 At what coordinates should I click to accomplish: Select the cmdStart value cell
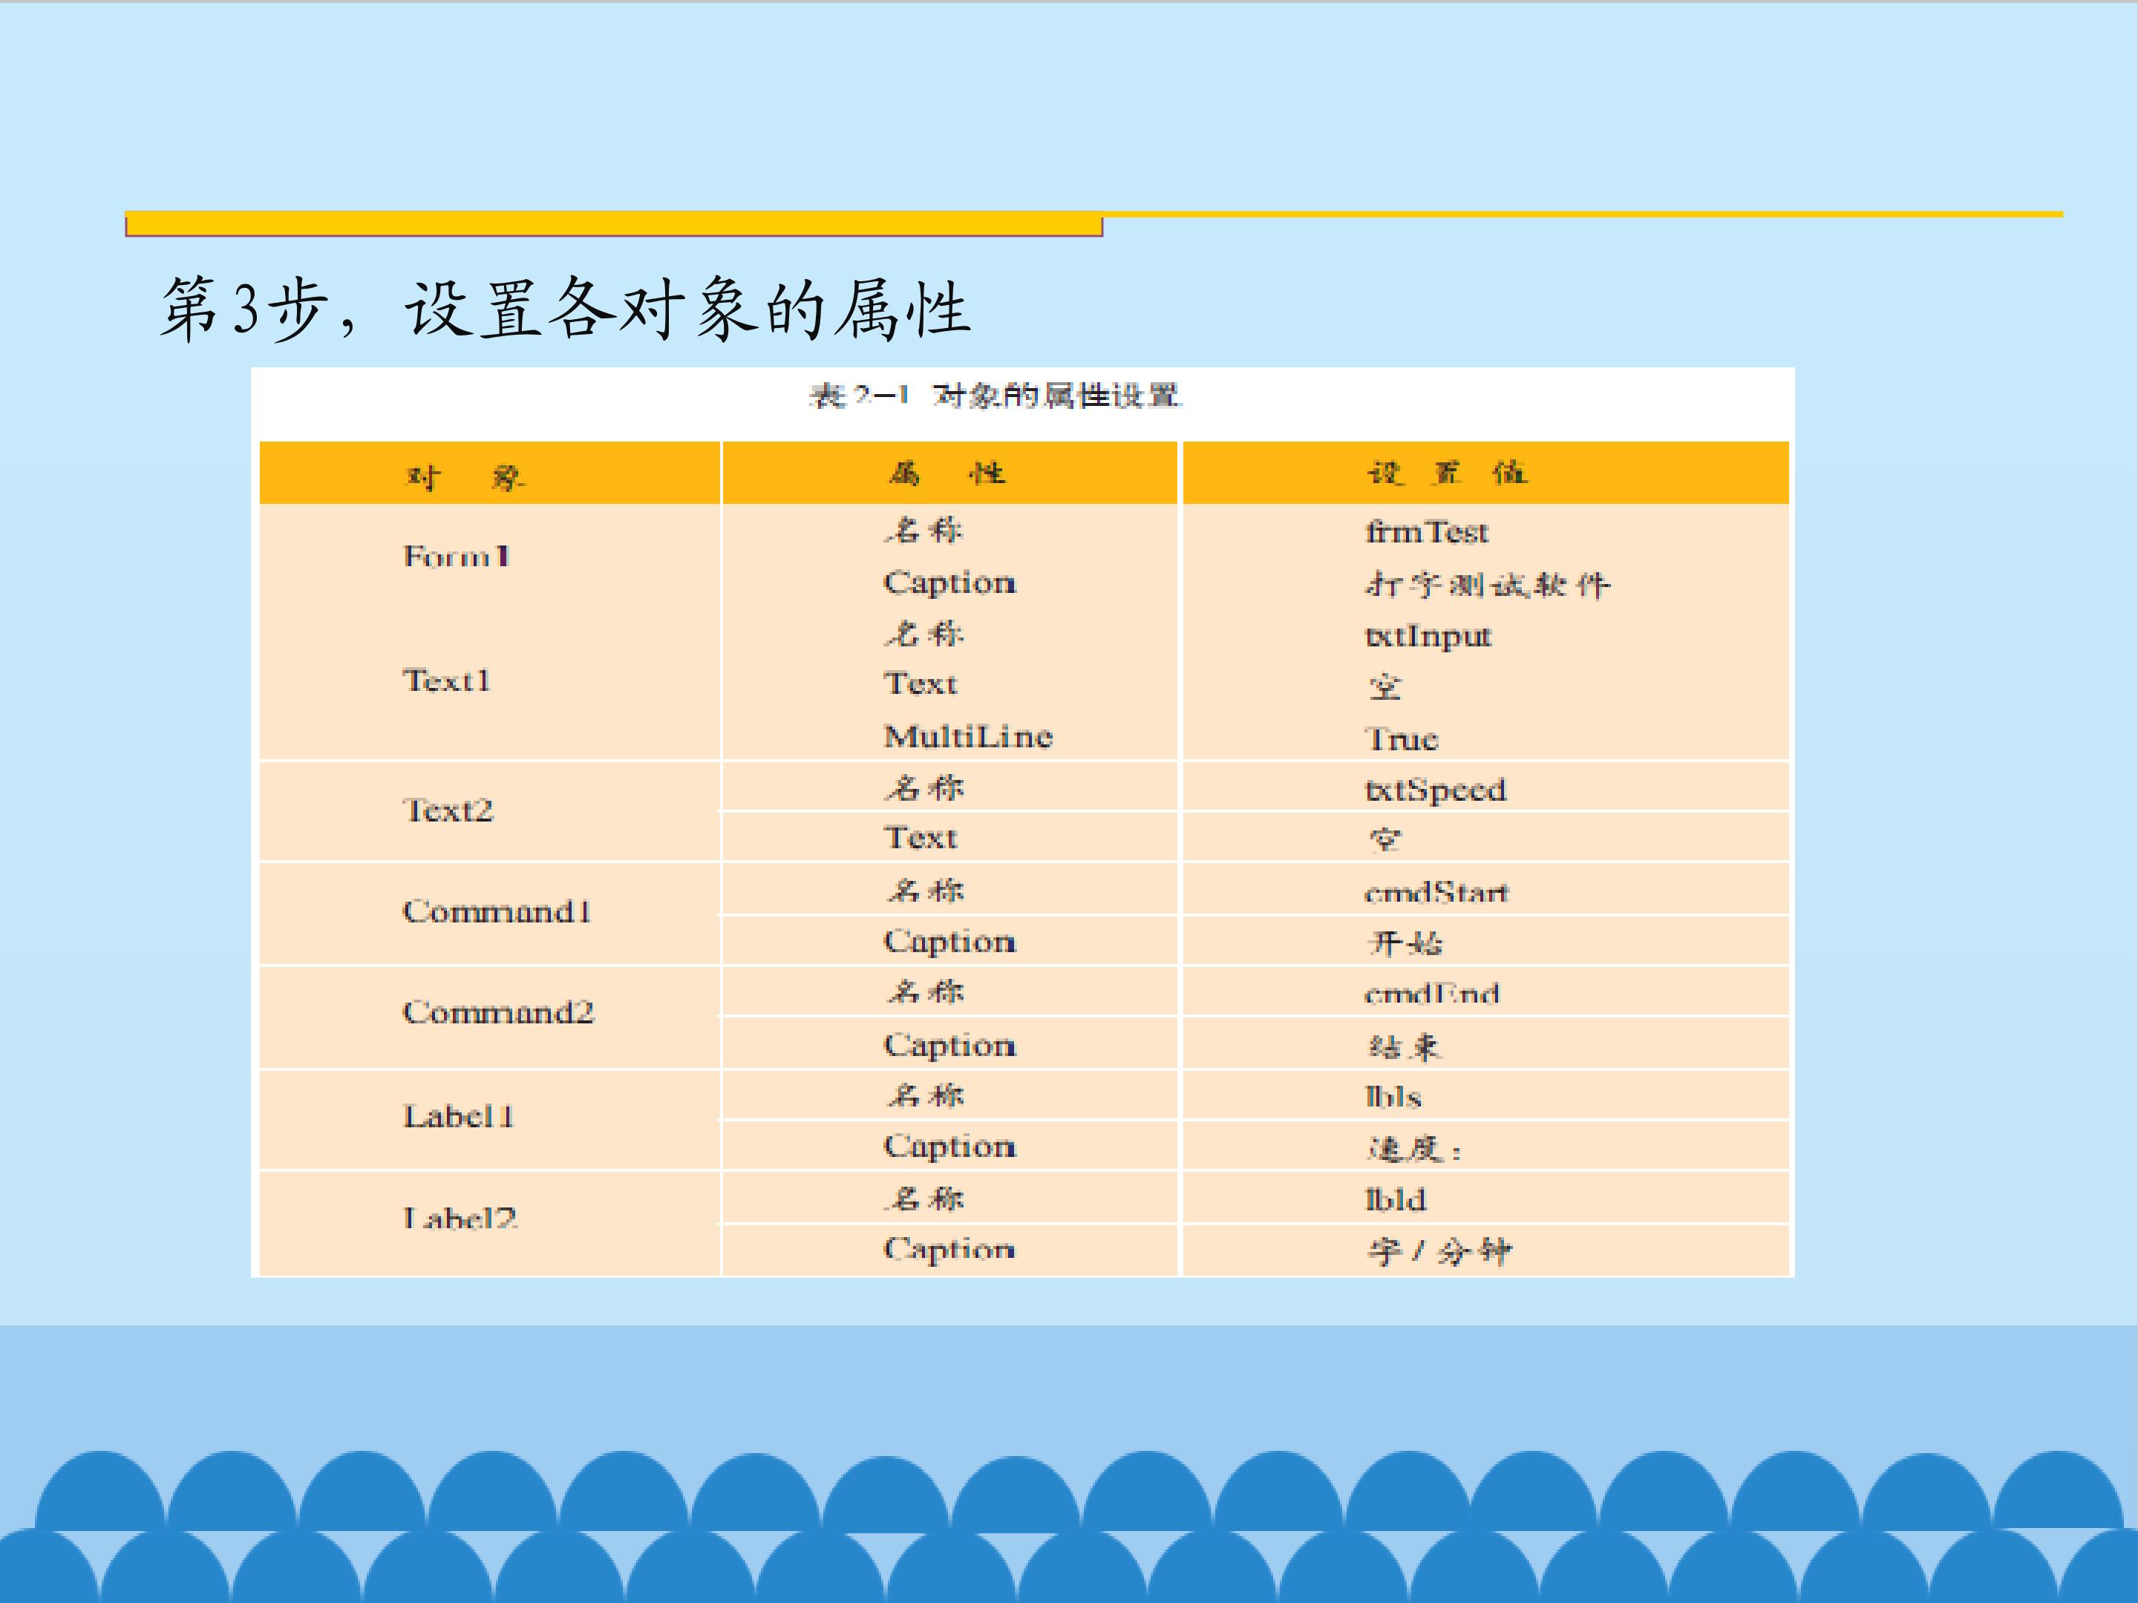tap(1485, 890)
